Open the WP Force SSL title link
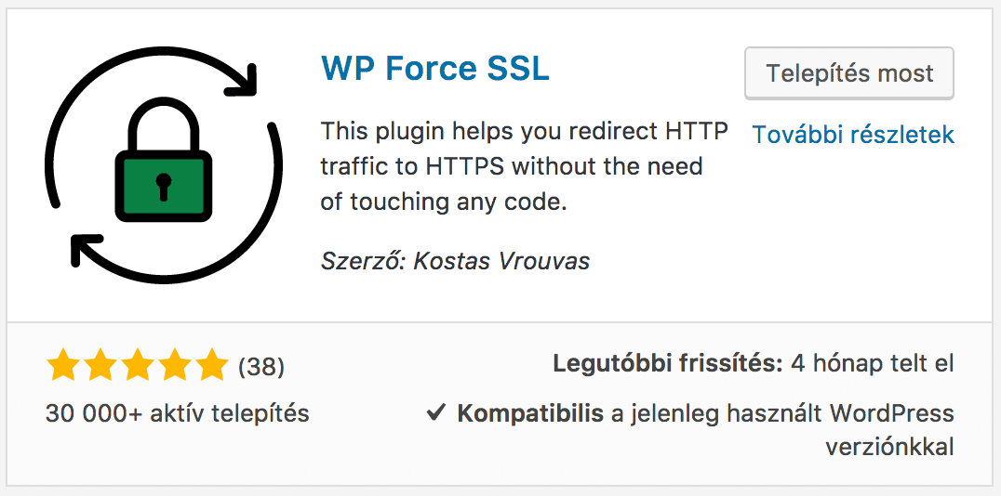Viewport: 1001px width, 496px height. tap(435, 68)
